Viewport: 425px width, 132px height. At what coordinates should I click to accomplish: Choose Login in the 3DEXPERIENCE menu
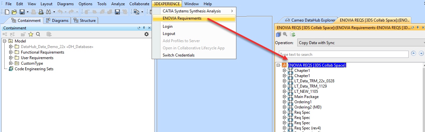click(x=194, y=26)
